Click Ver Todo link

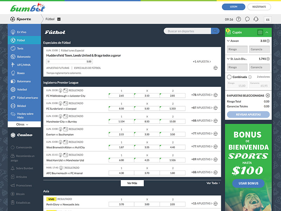pos(213,183)
